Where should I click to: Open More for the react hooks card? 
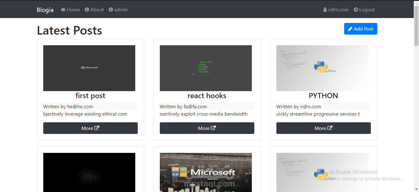coord(207,128)
